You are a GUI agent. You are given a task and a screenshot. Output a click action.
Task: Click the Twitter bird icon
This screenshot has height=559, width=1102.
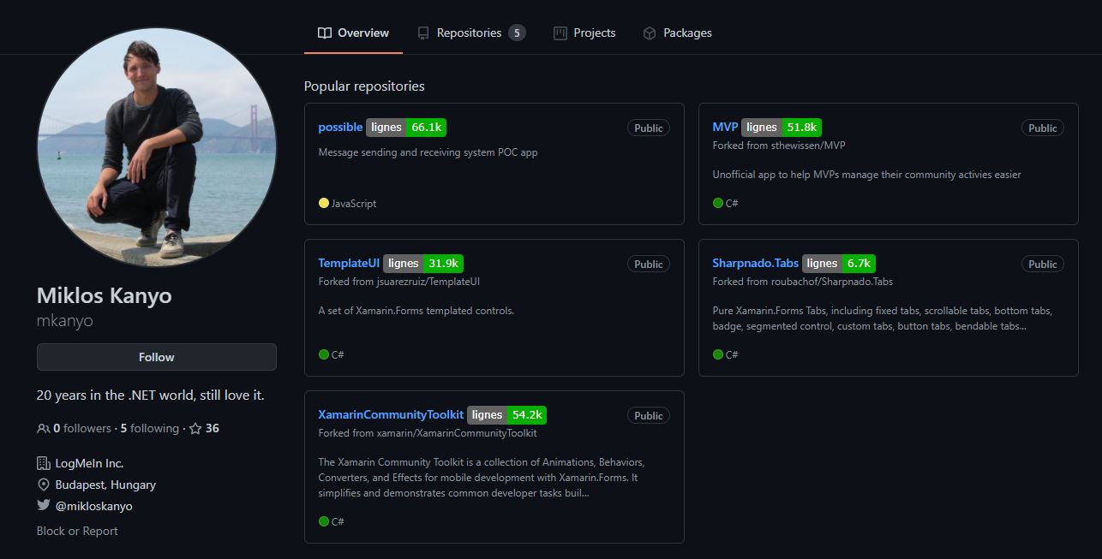[44, 506]
